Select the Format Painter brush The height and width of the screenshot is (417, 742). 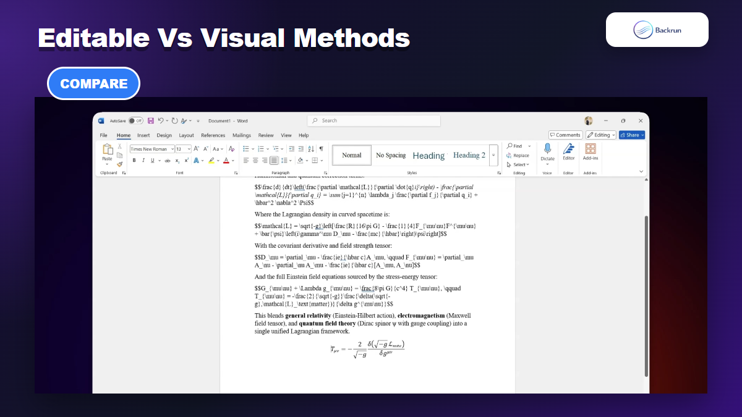119,164
